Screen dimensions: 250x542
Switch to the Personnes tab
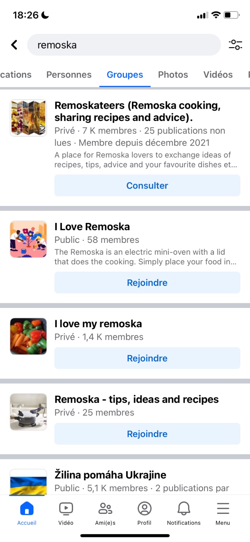coord(69,75)
